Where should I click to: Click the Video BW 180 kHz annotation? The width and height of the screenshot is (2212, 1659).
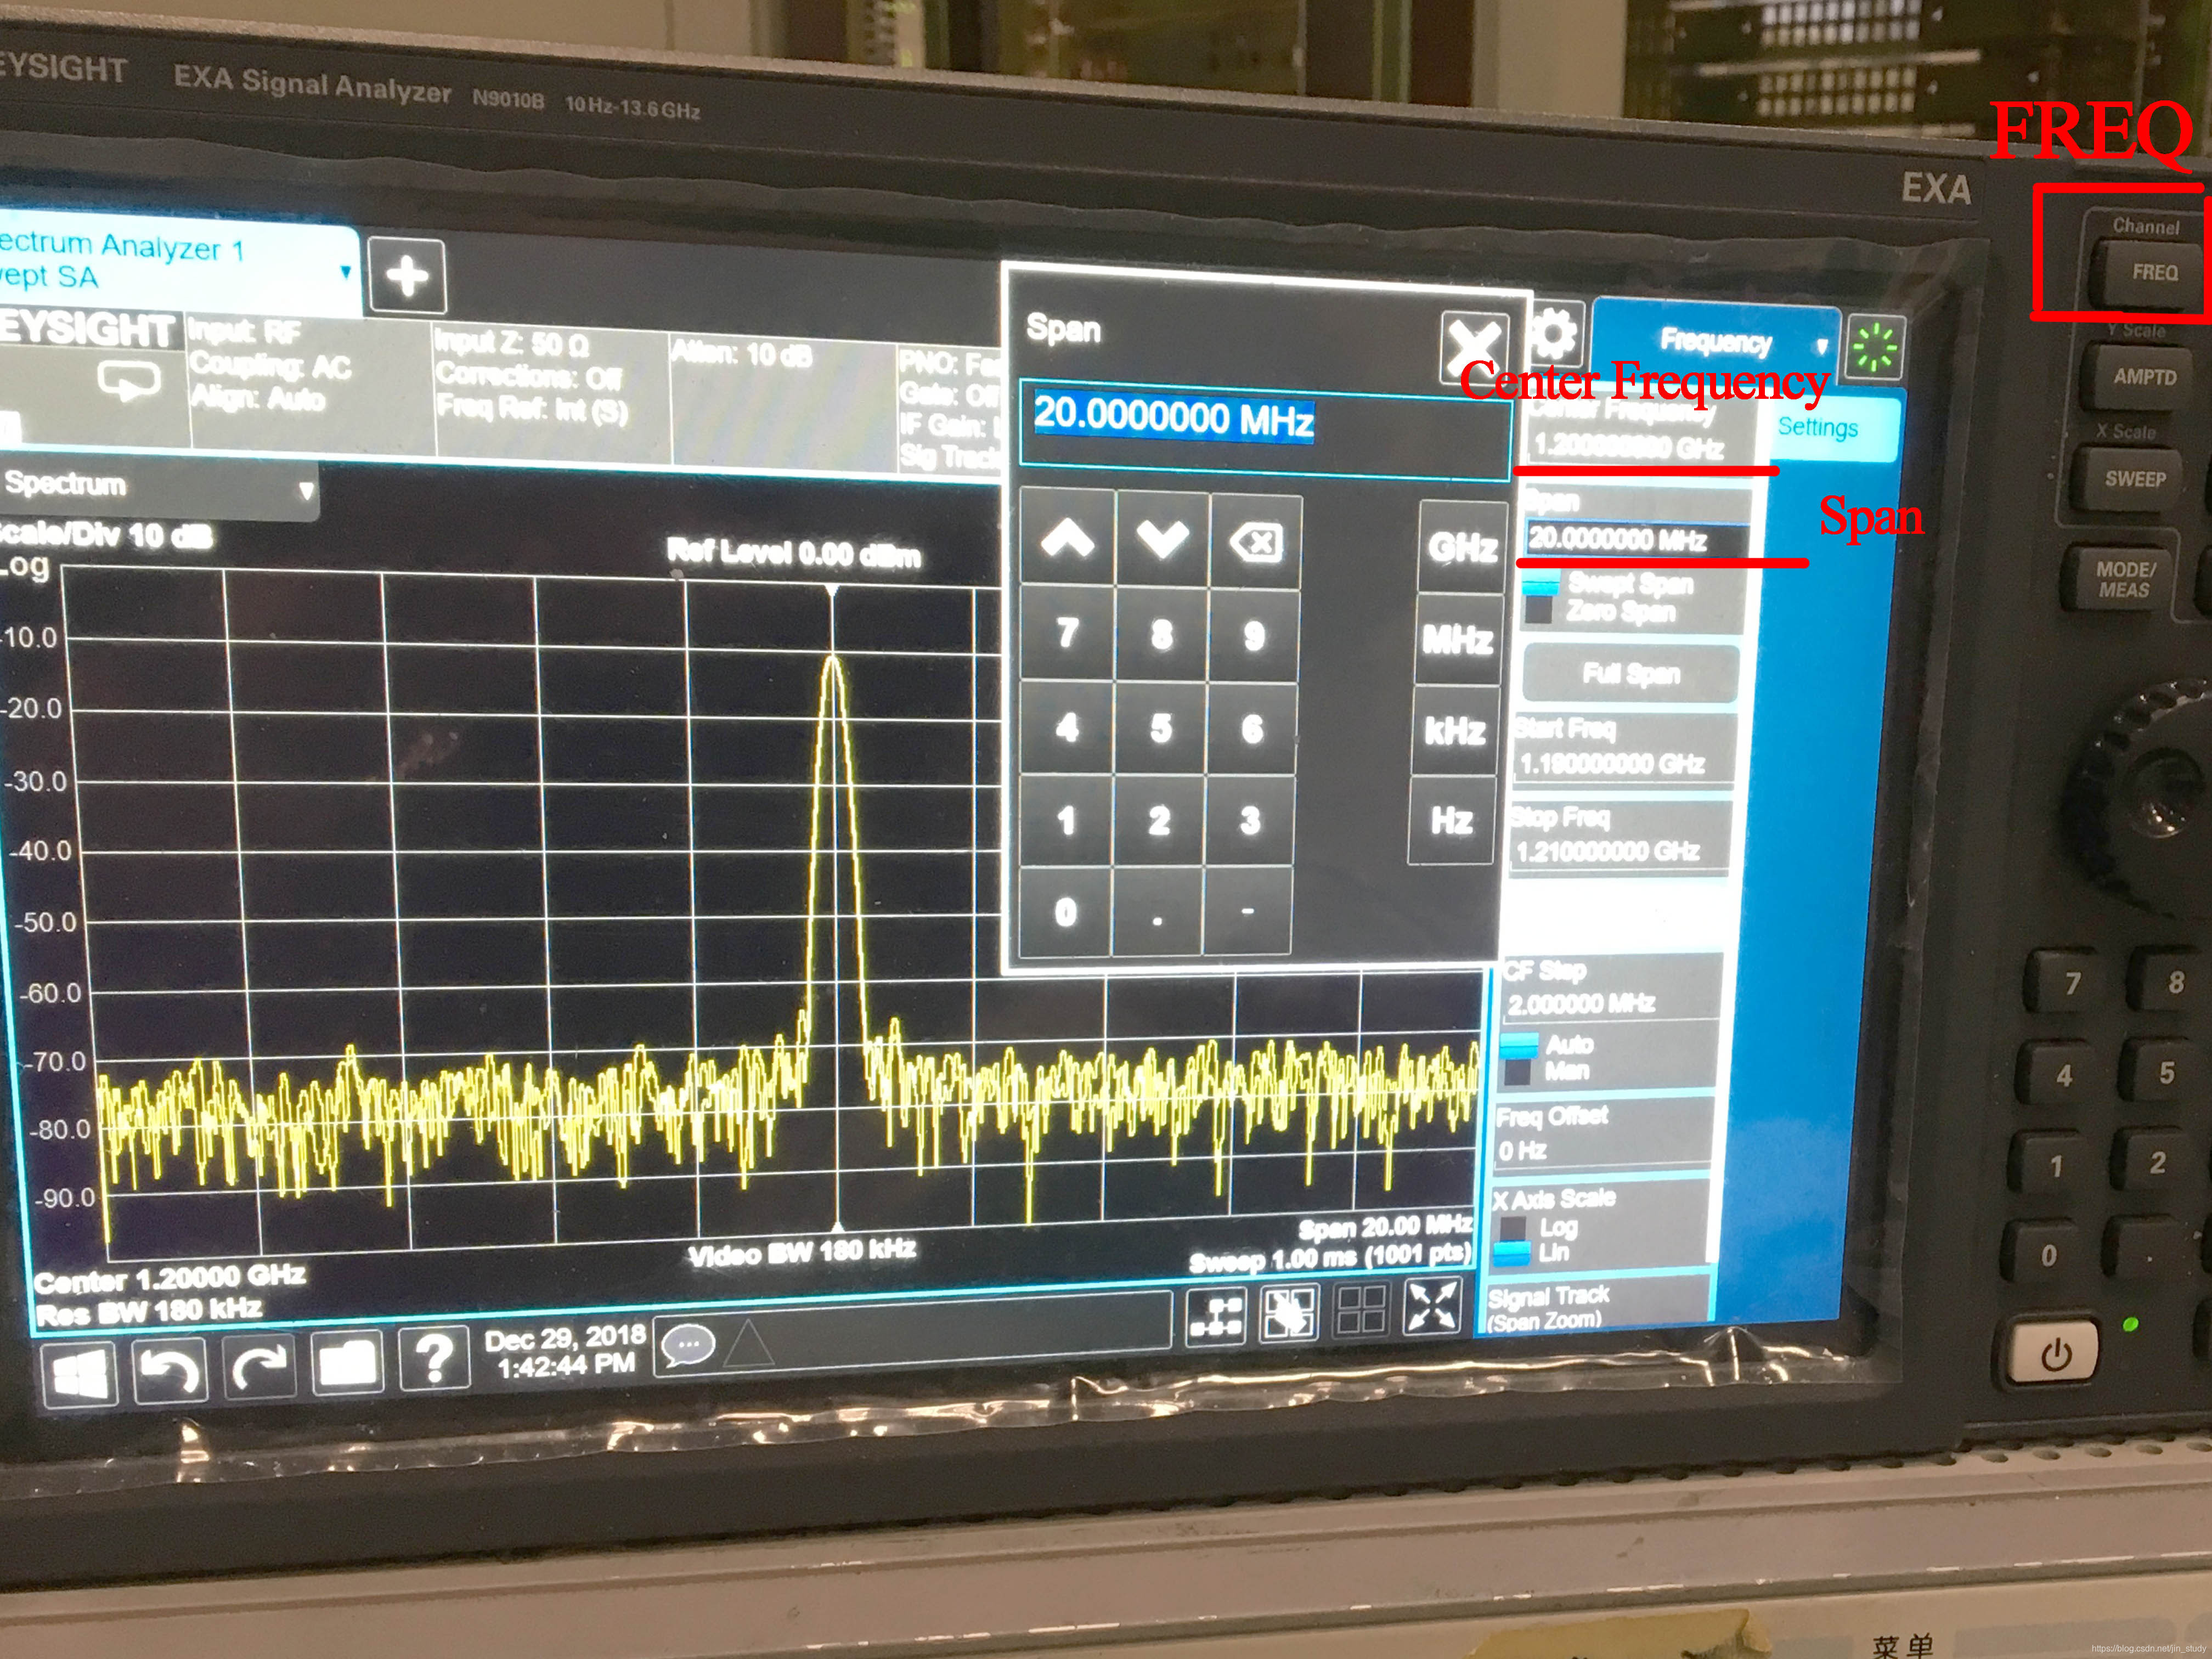point(802,1251)
